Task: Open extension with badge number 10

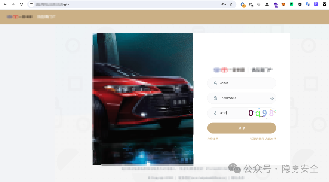Action: tap(275, 5)
